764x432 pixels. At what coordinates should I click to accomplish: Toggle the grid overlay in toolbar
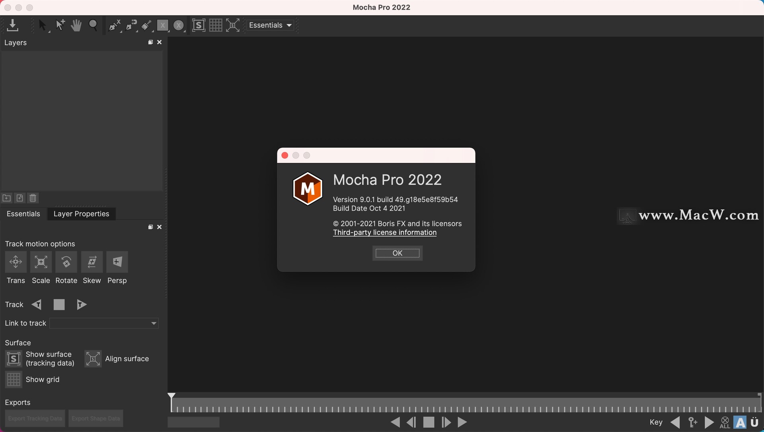216,25
